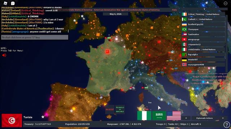This screenshot has width=231, height=129.
Task: Select flag next to Toadimation
Action: [x=184, y=34]
